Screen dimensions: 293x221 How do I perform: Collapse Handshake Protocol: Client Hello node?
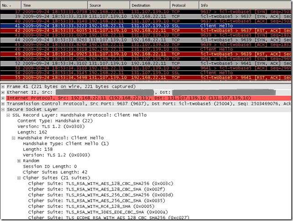[13, 138]
